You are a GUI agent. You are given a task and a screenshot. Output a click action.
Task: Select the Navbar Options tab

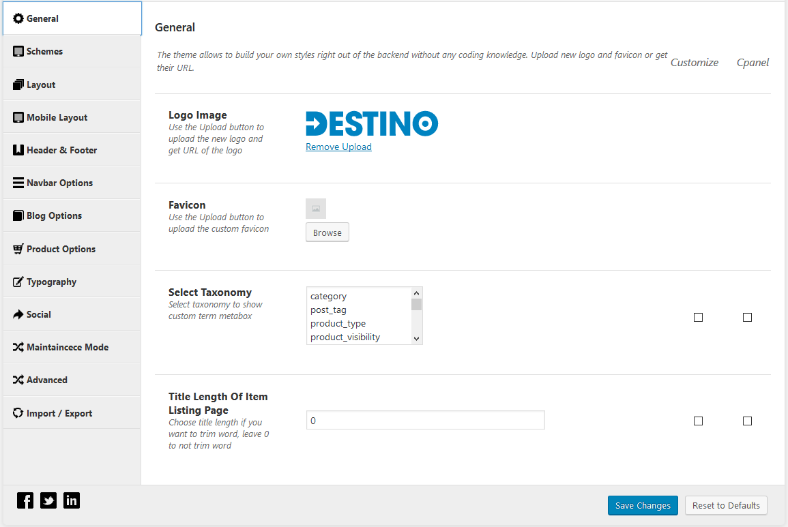(x=72, y=183)
